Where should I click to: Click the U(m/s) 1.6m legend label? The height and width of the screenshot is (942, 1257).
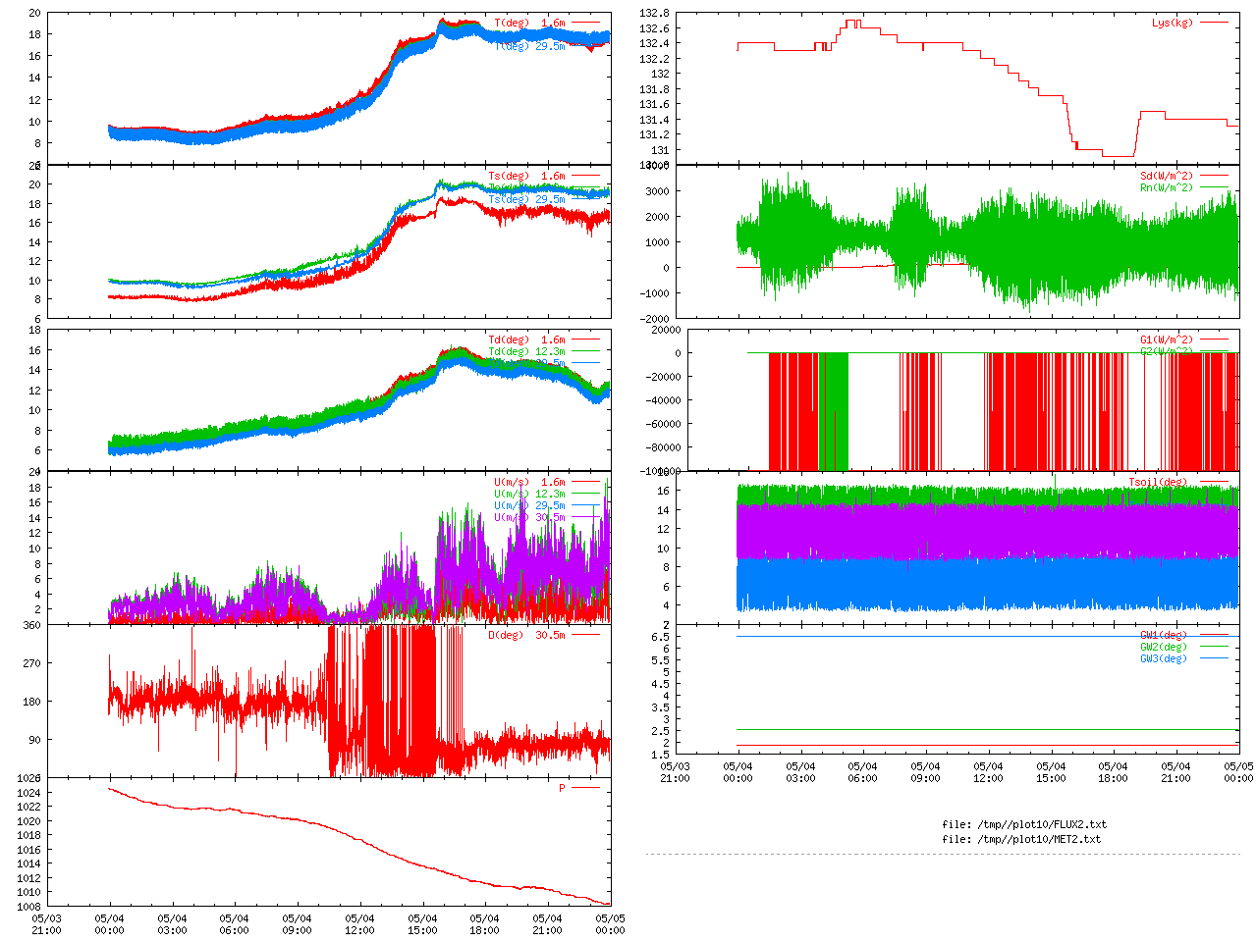(x=529, y=483)
